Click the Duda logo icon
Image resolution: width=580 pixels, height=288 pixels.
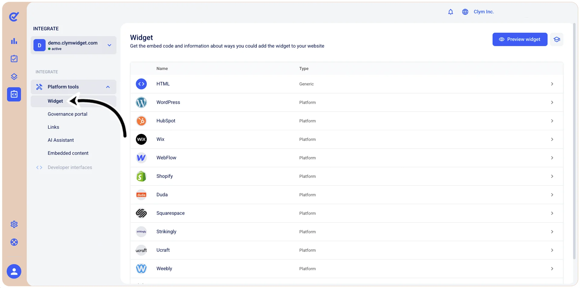coord(141,195)
